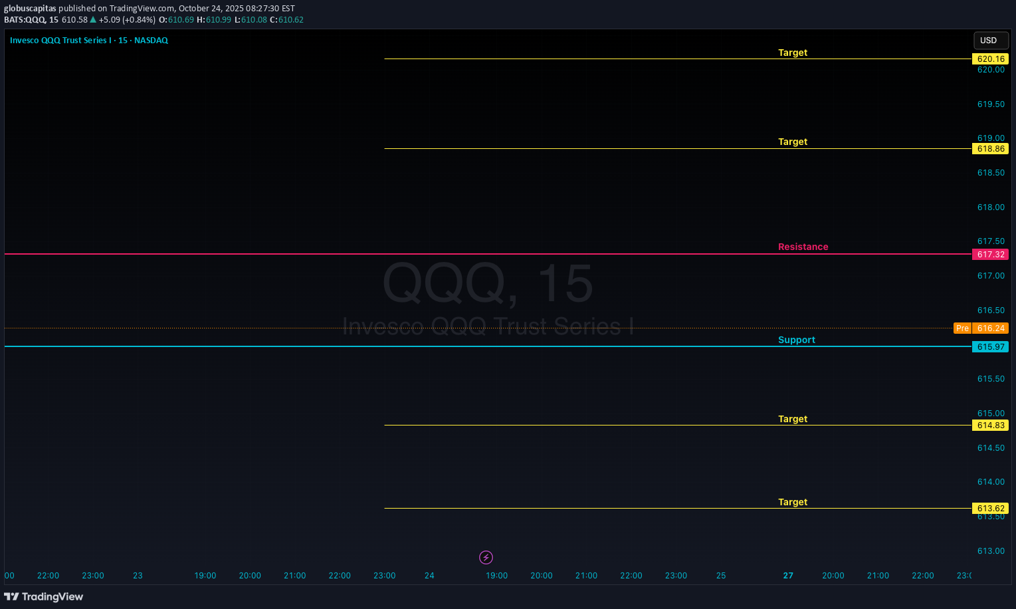Click the 618.86 Target price label
This screenshot has height=609, width=1016.
(990, 148)
